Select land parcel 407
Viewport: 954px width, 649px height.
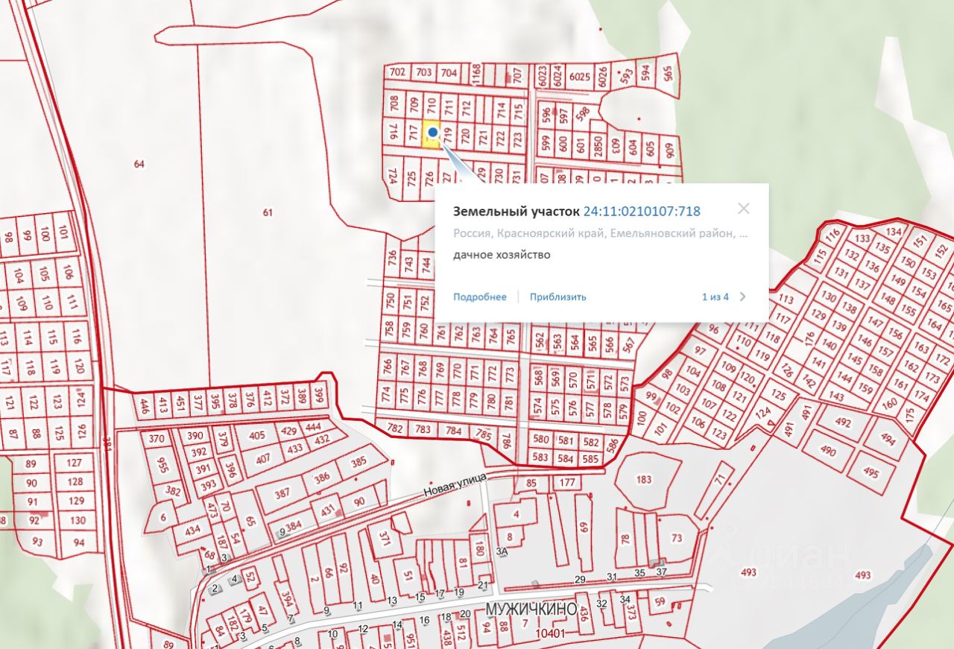263,459
